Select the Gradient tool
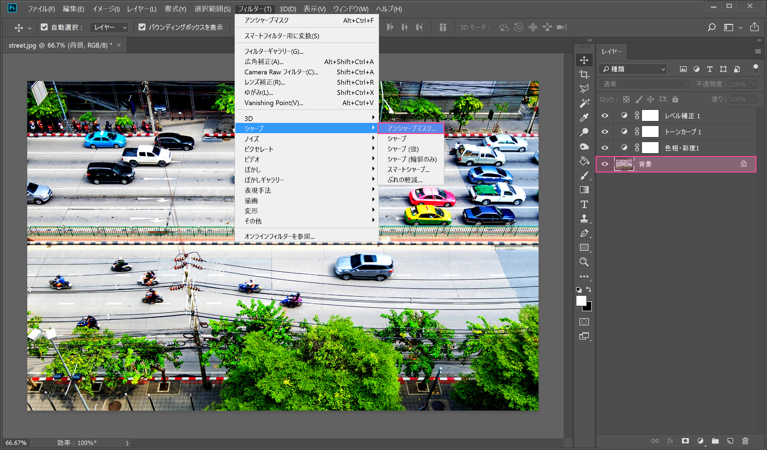The image size is (767, 450). point(584,190)
